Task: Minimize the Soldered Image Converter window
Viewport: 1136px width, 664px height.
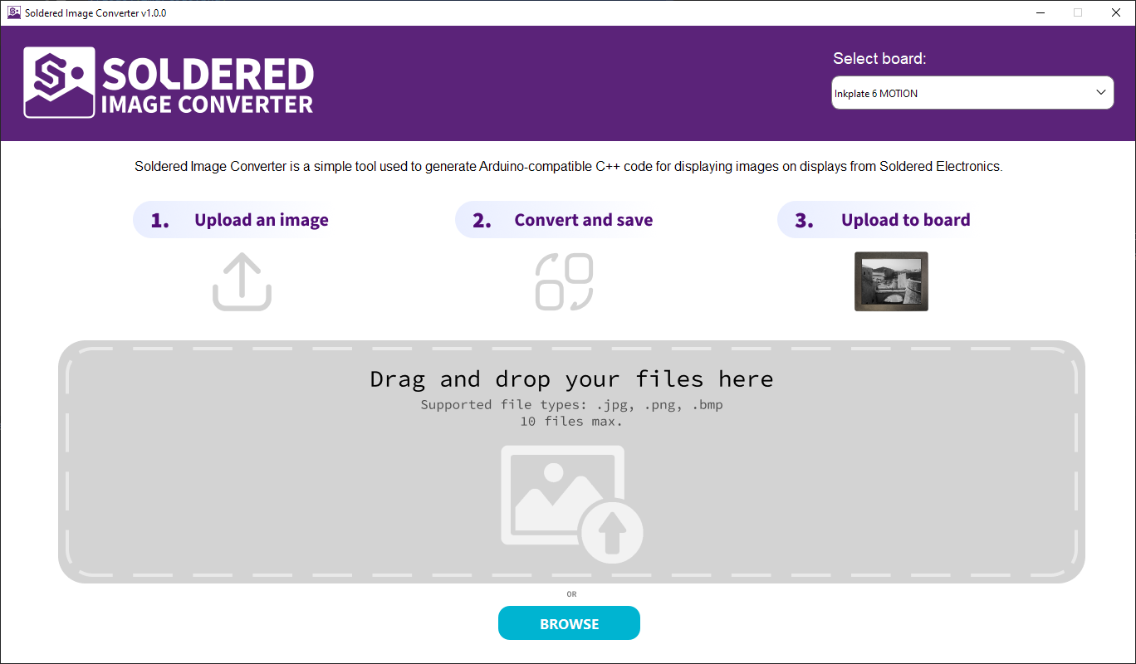Action: pos(1040,12)
